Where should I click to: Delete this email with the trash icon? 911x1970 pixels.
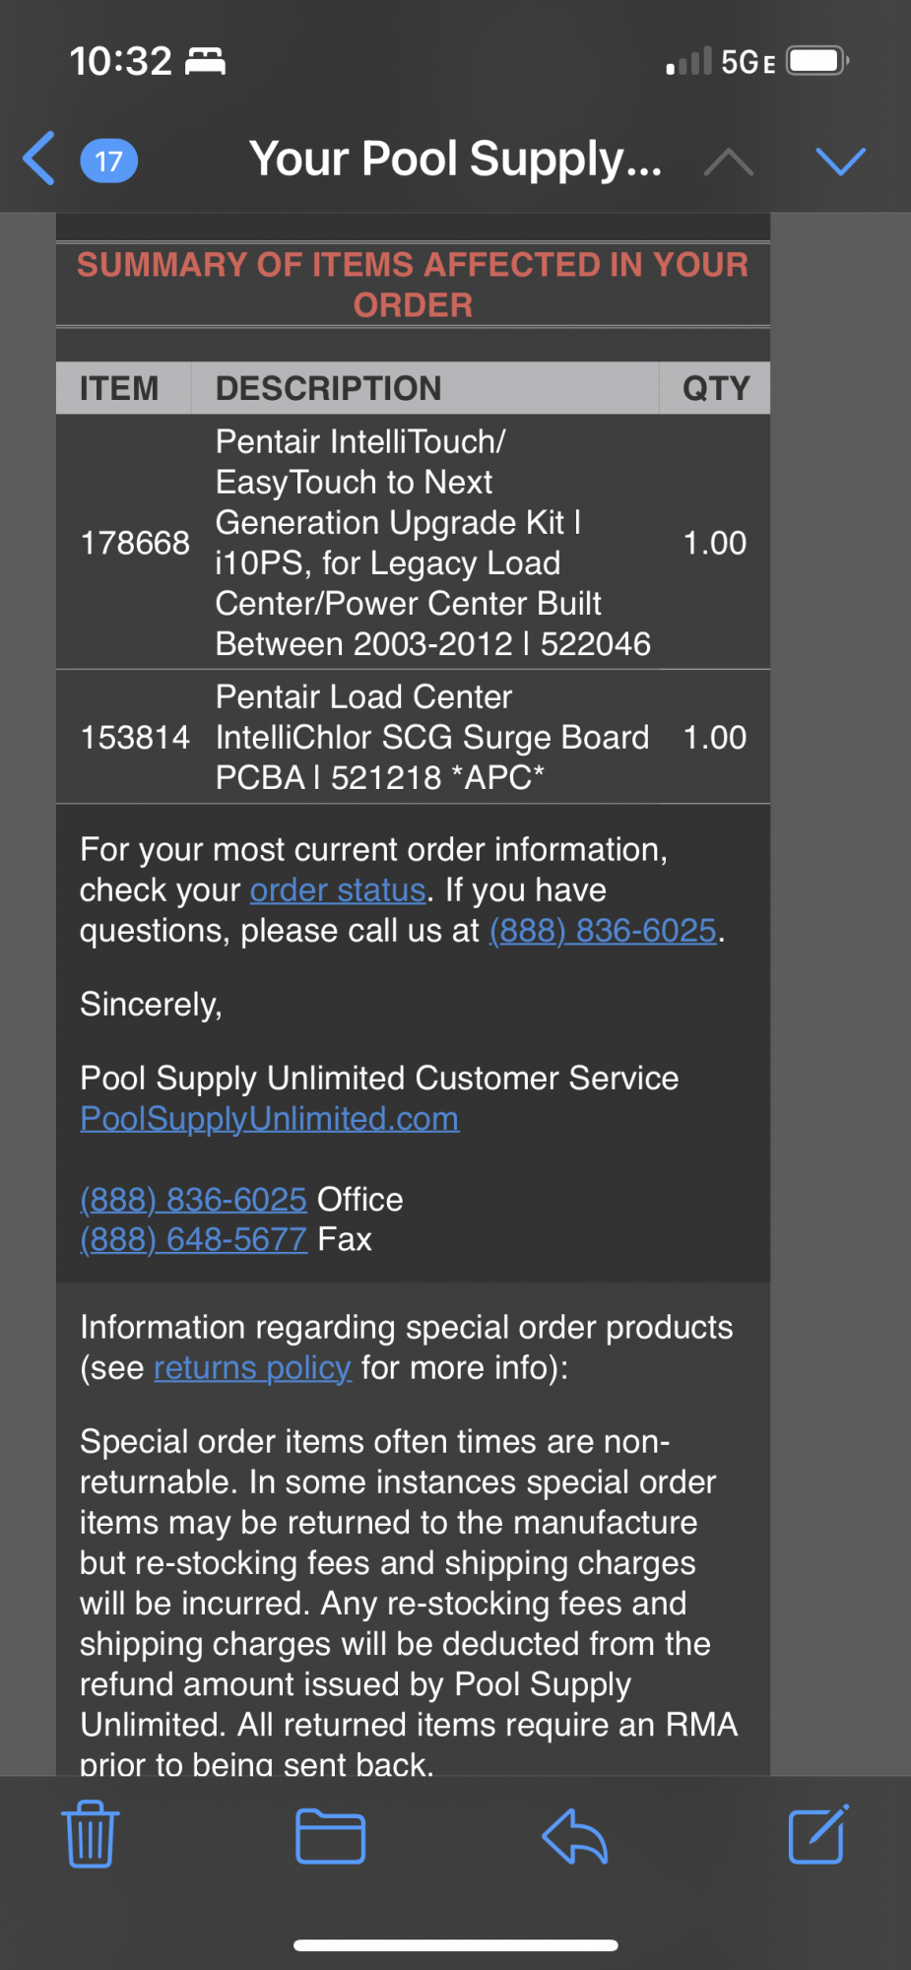(x=91, y=1834)
